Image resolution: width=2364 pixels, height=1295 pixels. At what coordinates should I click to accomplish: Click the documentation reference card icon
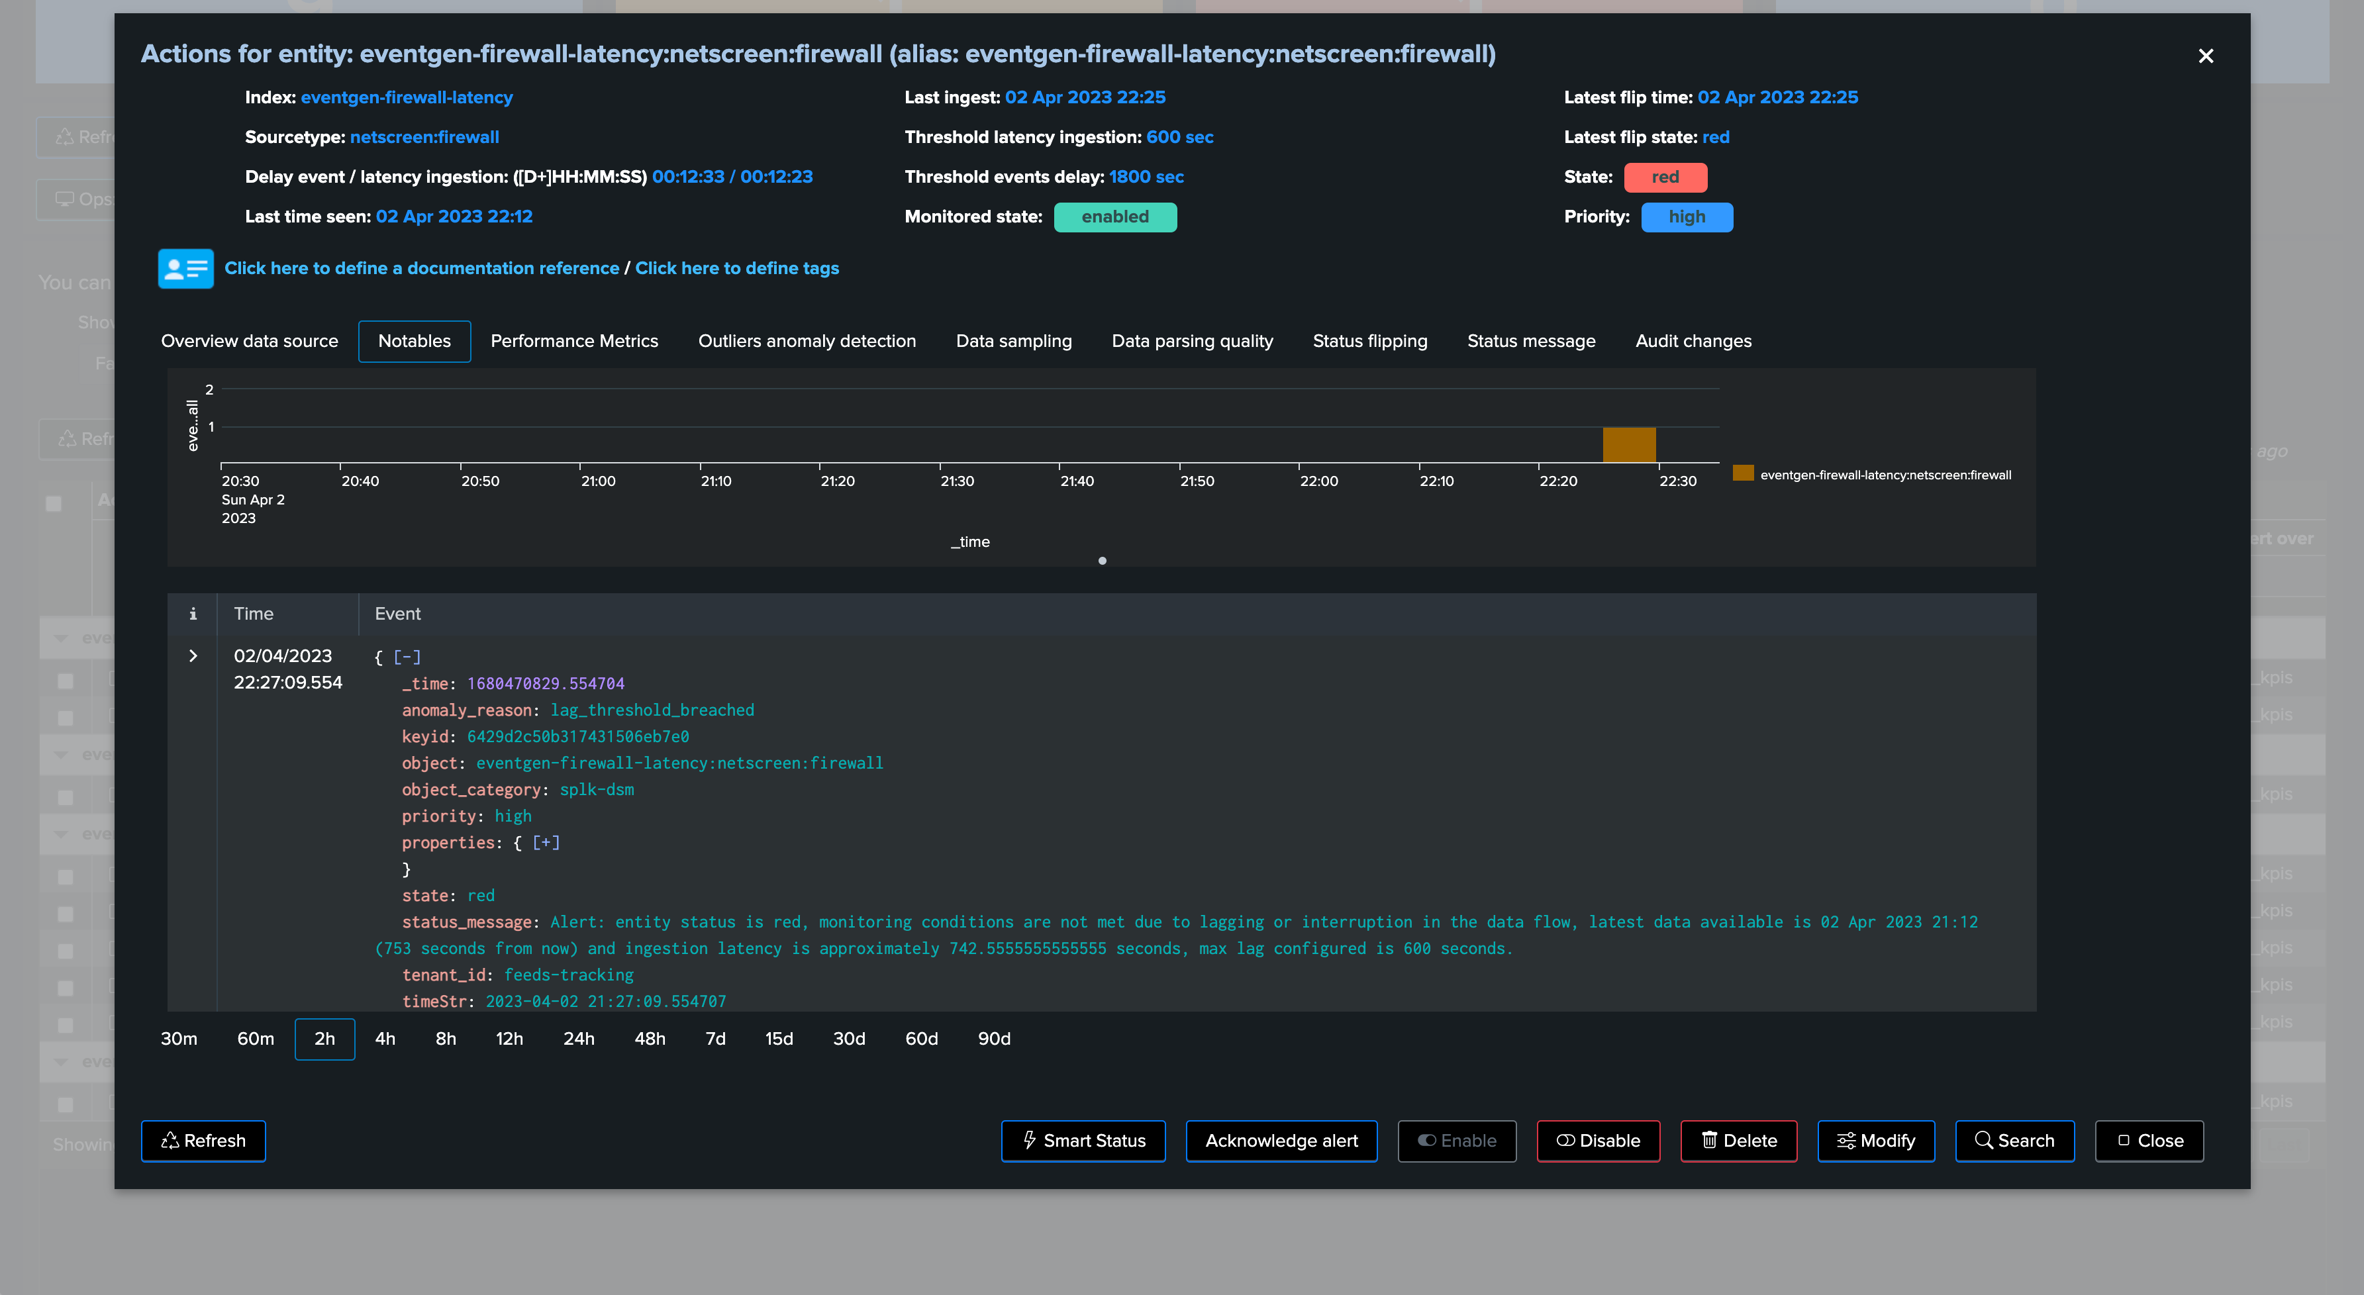pos(185,268)
